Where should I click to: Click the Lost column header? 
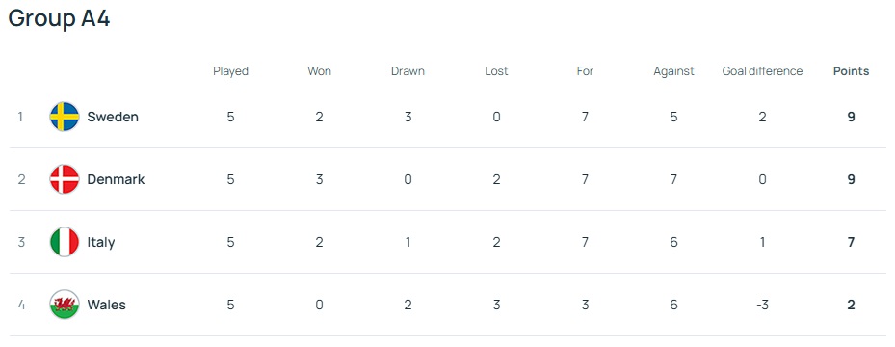(496, 71)
